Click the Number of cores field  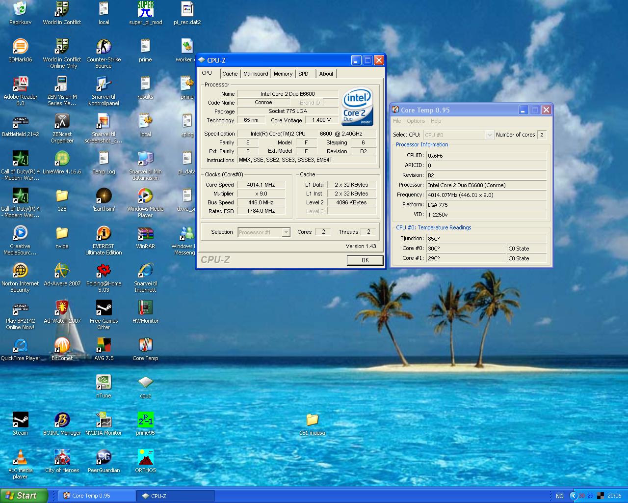(x=542, y=135)
